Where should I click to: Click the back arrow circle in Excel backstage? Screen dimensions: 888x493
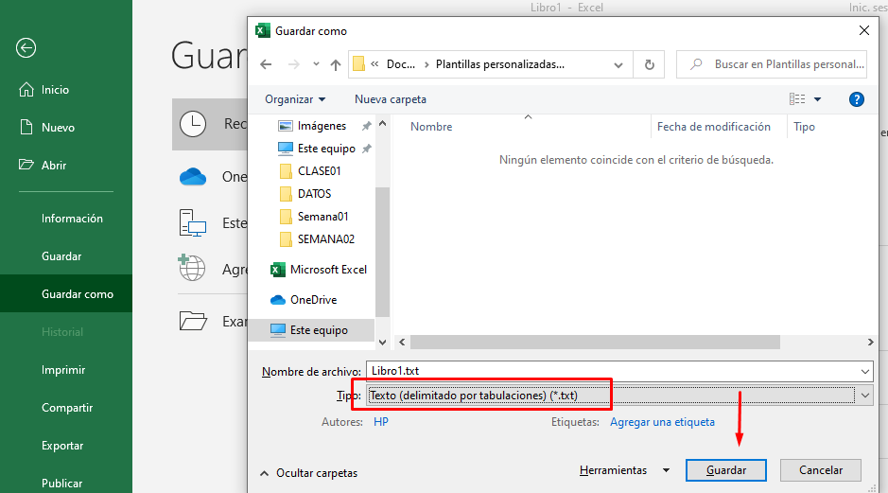click(x=26, y=48)
